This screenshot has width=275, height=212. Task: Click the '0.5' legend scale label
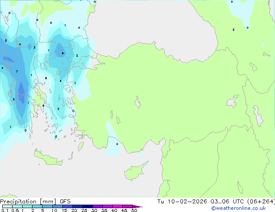(x=15, y=210)
